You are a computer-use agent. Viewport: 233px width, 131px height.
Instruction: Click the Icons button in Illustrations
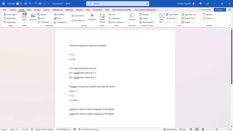[x=41, y=19]
